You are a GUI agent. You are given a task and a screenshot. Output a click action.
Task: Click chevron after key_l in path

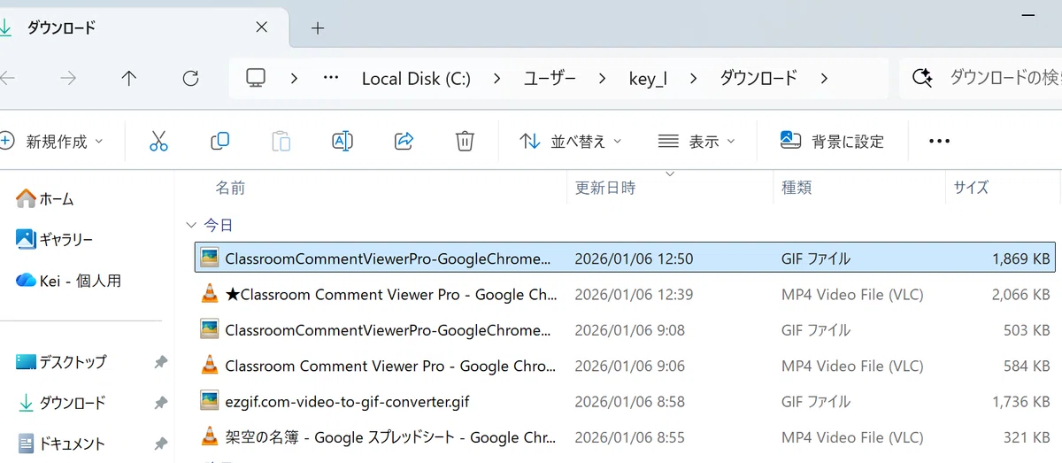tap(693, 78)
